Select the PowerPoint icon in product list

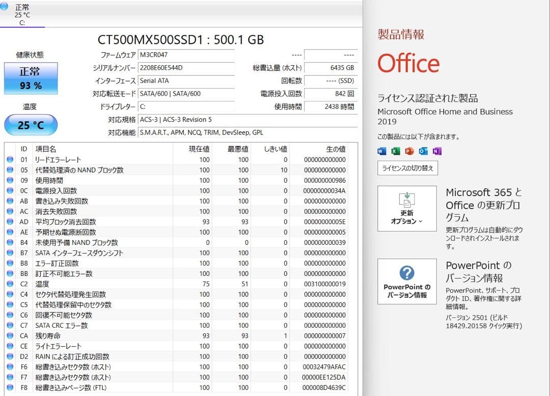pyautogui.click(x=409, y=151)
